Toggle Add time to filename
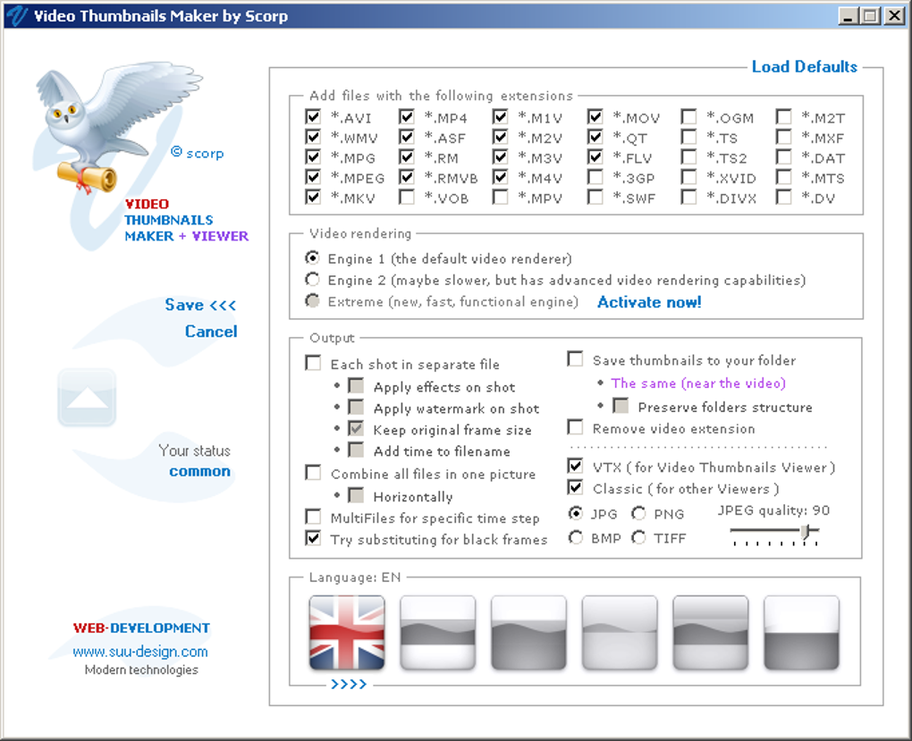The width and height of the screenshot is (912, 741). coord(356,450)
